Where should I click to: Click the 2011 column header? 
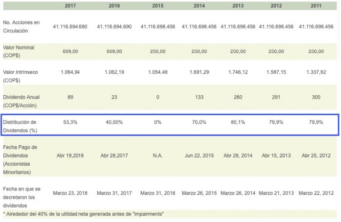coord(316,6)
